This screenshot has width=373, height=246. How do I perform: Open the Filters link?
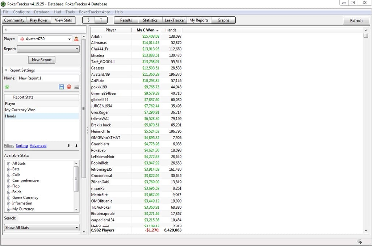click(9, 146)
